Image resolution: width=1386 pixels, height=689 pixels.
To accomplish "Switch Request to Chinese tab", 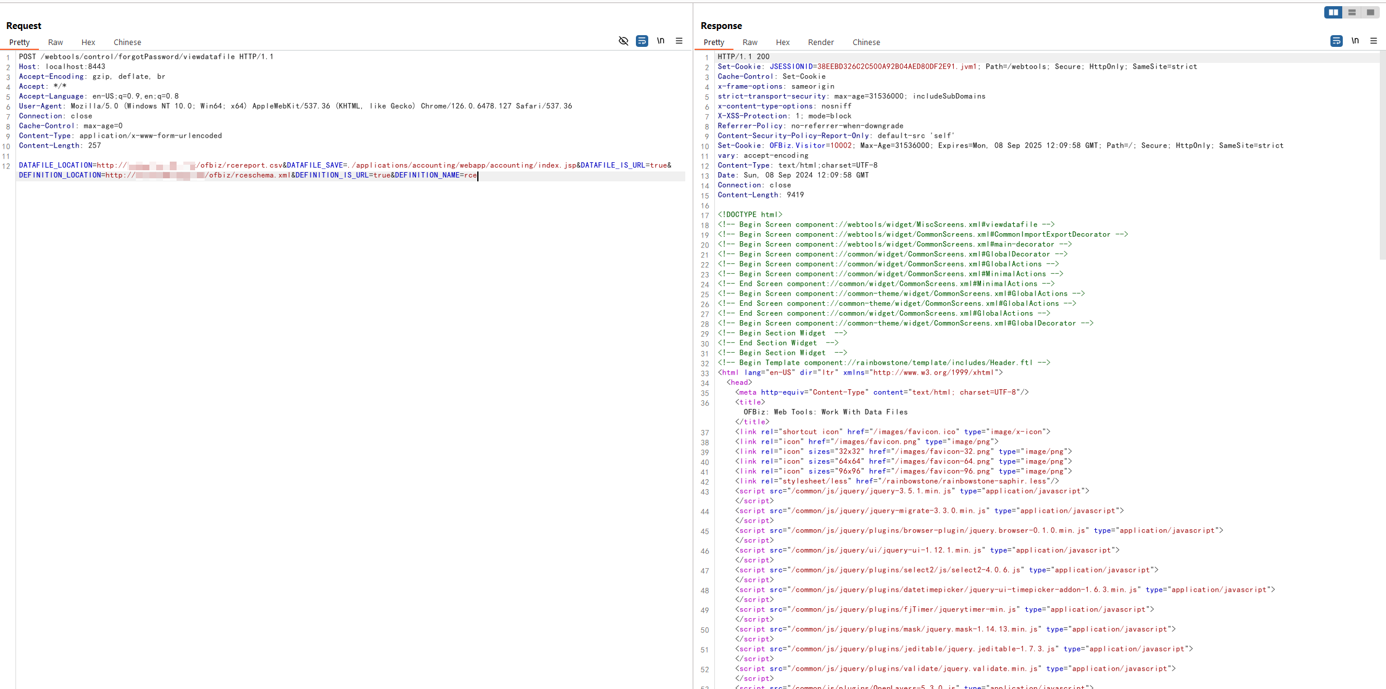I will [x=127, y=42].
